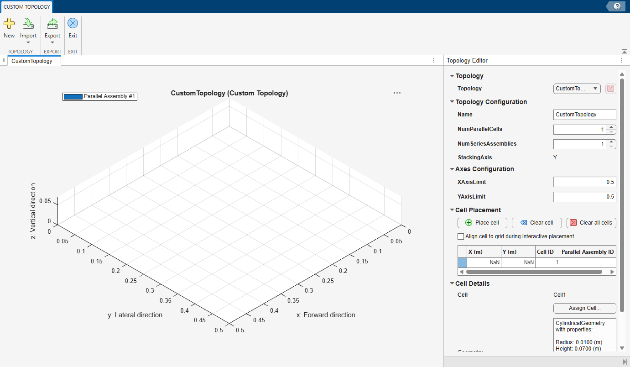Select the CUSTOM TOPOLOGY ribbon tab
Screen dimensions: 630x367
point(26,7)
